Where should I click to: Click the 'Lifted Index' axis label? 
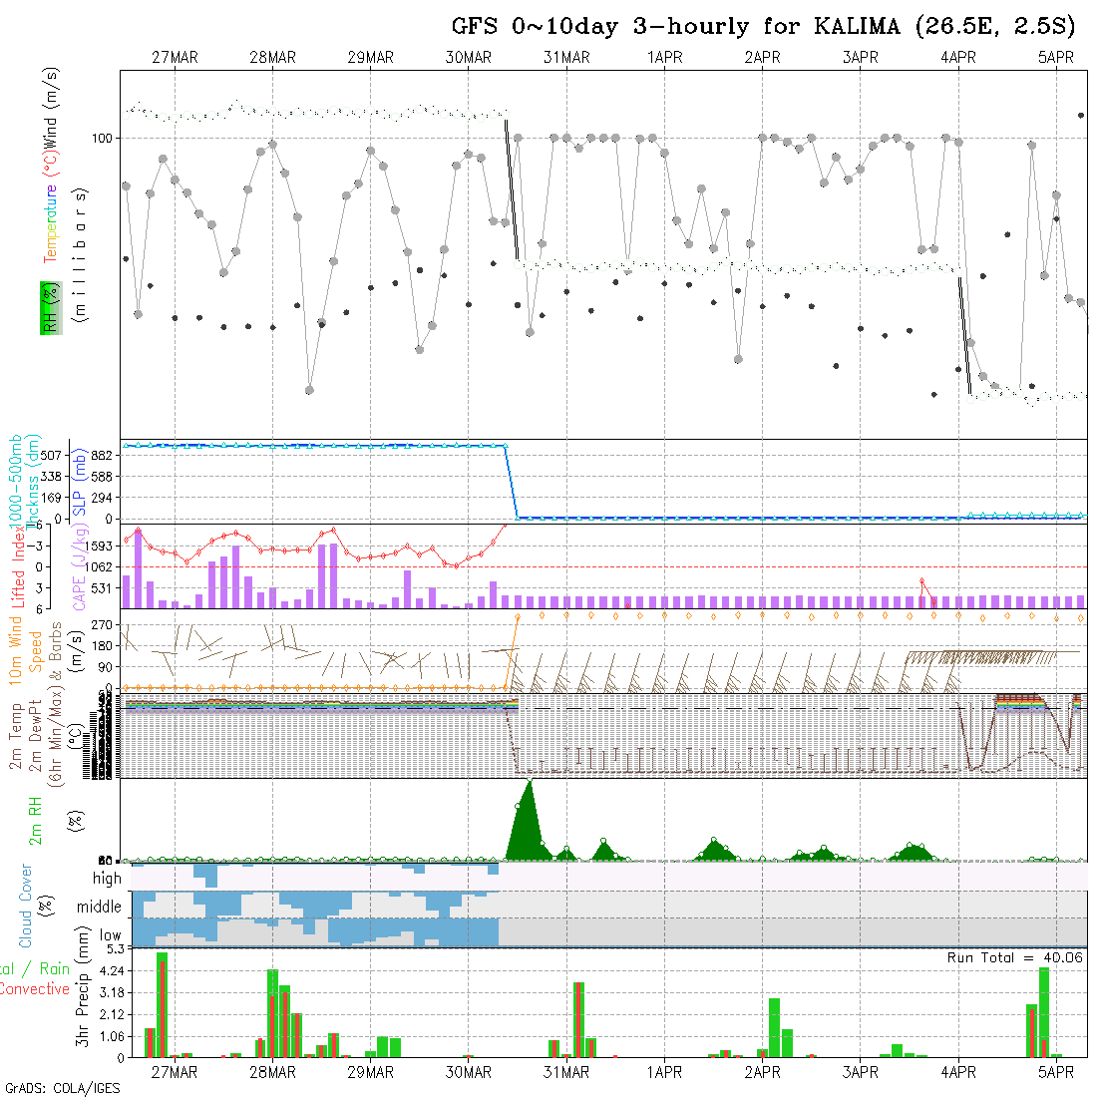tap(18, 568)
